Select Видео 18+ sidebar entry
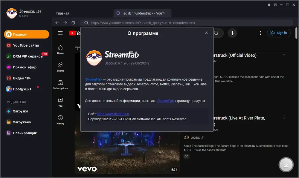 click(22, 78)
